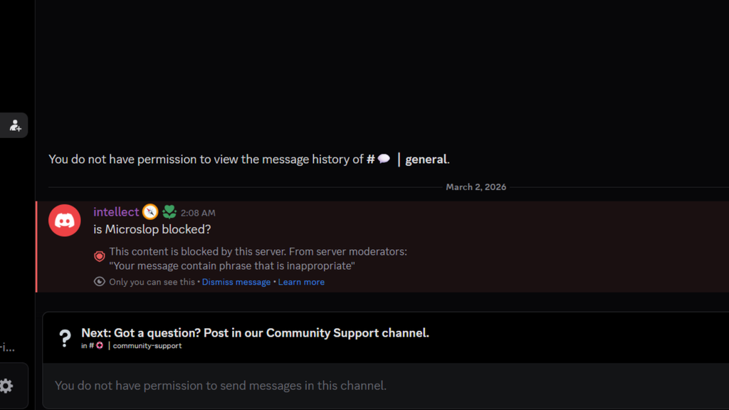Click the Add Friend icon in sidebar
This screenshot has height=410, width=729.
coord(15,126)
